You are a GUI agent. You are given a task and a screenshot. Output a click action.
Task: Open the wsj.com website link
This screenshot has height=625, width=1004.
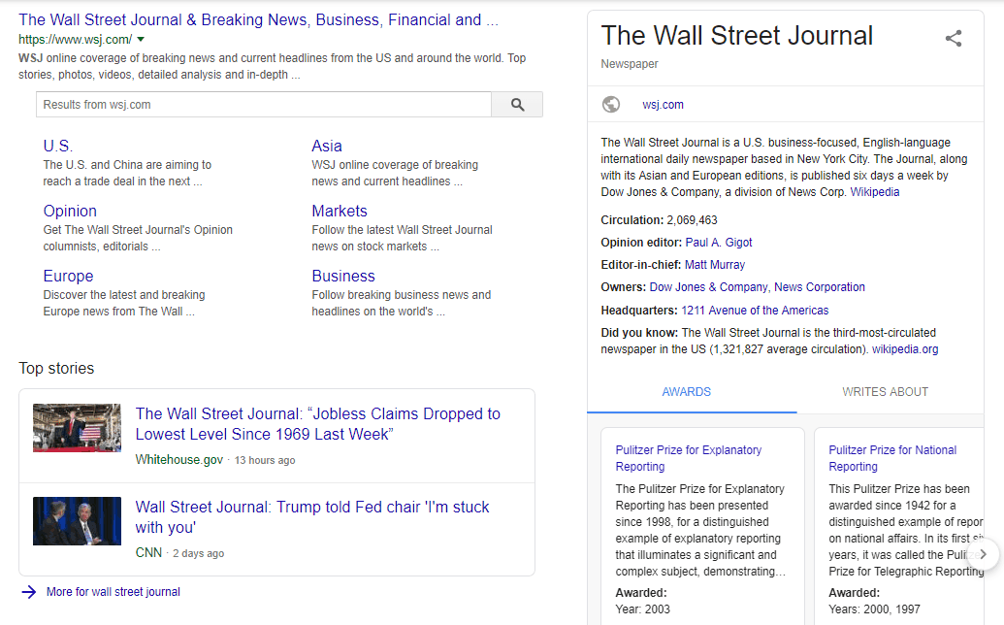[663, 104]
